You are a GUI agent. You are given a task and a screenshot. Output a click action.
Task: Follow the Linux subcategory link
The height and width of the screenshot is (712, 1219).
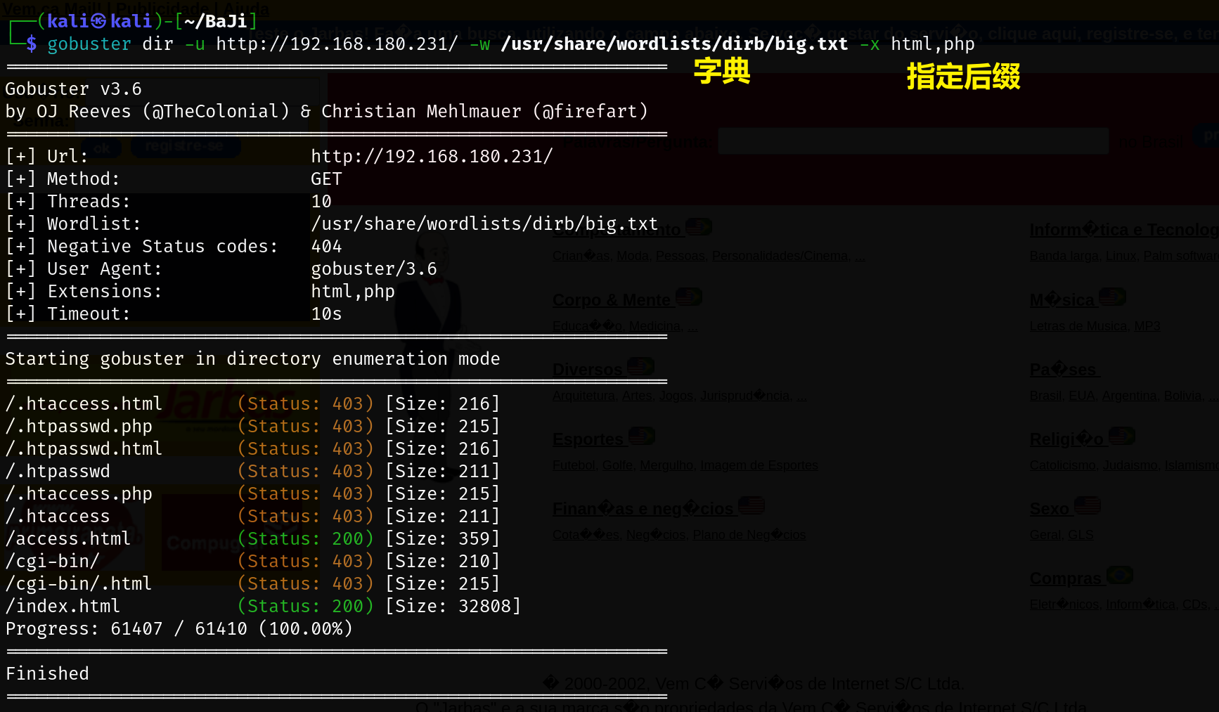[1121, 256]
